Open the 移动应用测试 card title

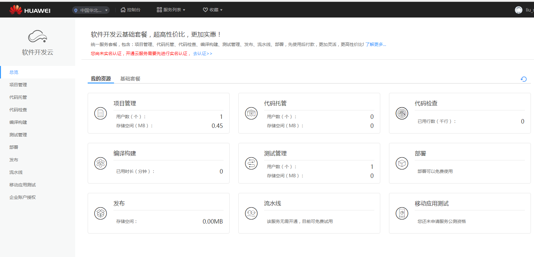432,203
